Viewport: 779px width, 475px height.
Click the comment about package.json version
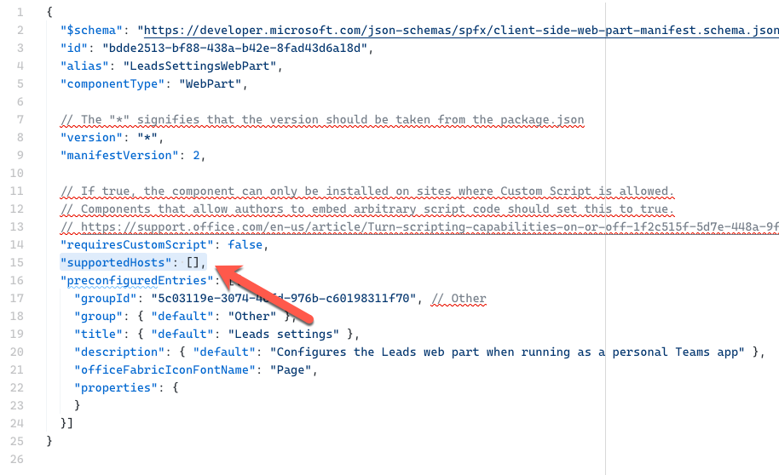[x=322, y=120]
